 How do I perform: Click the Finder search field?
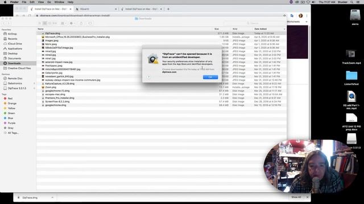click(x=254, y=23)
